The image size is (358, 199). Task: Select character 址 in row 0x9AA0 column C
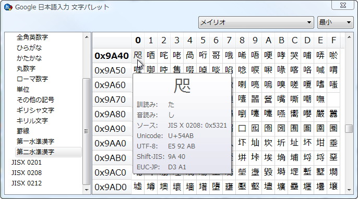[x=294, y=143]
